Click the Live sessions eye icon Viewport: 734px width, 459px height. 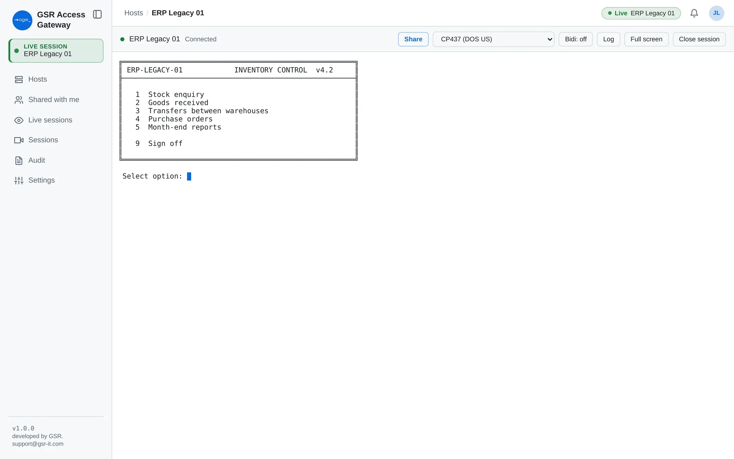tap(19, 120)
